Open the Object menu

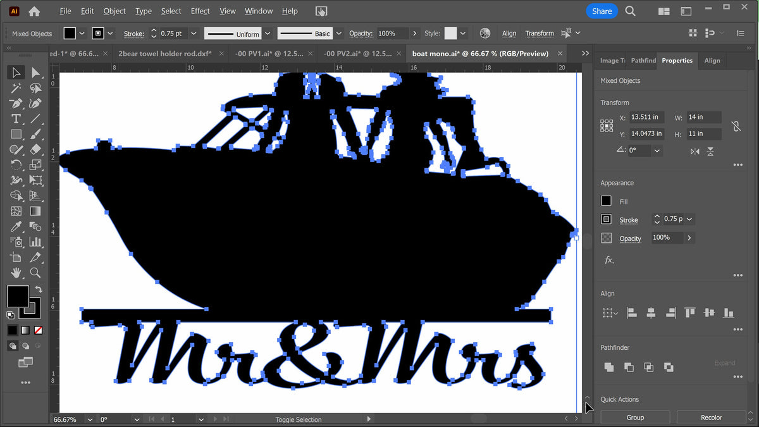click(114, 11)
